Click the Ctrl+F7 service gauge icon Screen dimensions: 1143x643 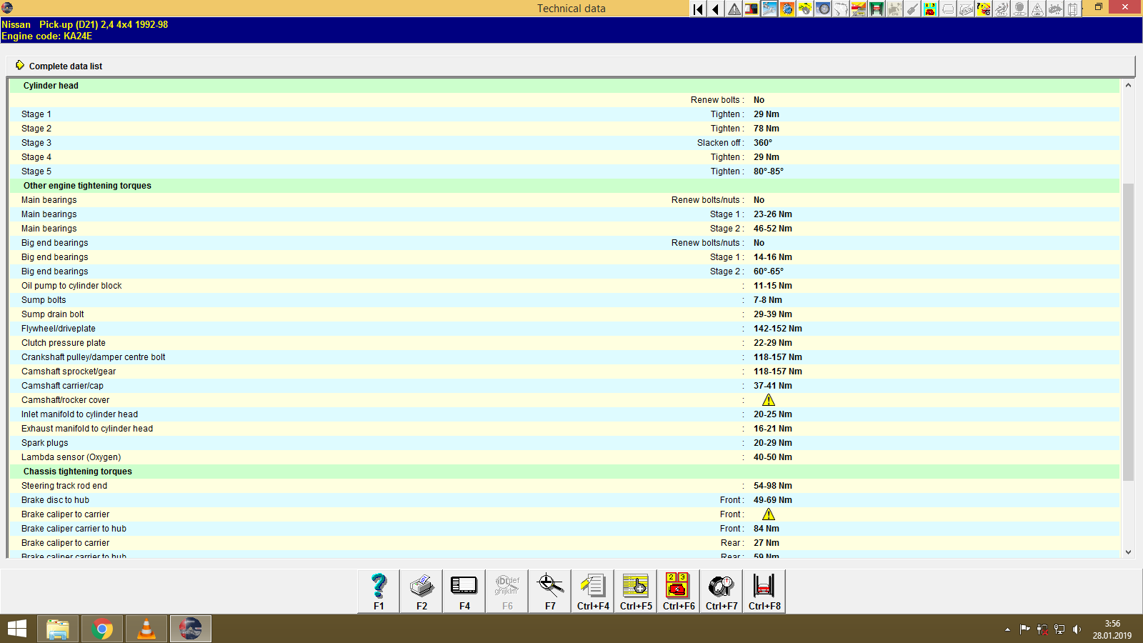(721, 590)
